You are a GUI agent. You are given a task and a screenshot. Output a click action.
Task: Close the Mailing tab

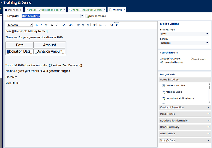pyautogui.click(x=124, y=10)
